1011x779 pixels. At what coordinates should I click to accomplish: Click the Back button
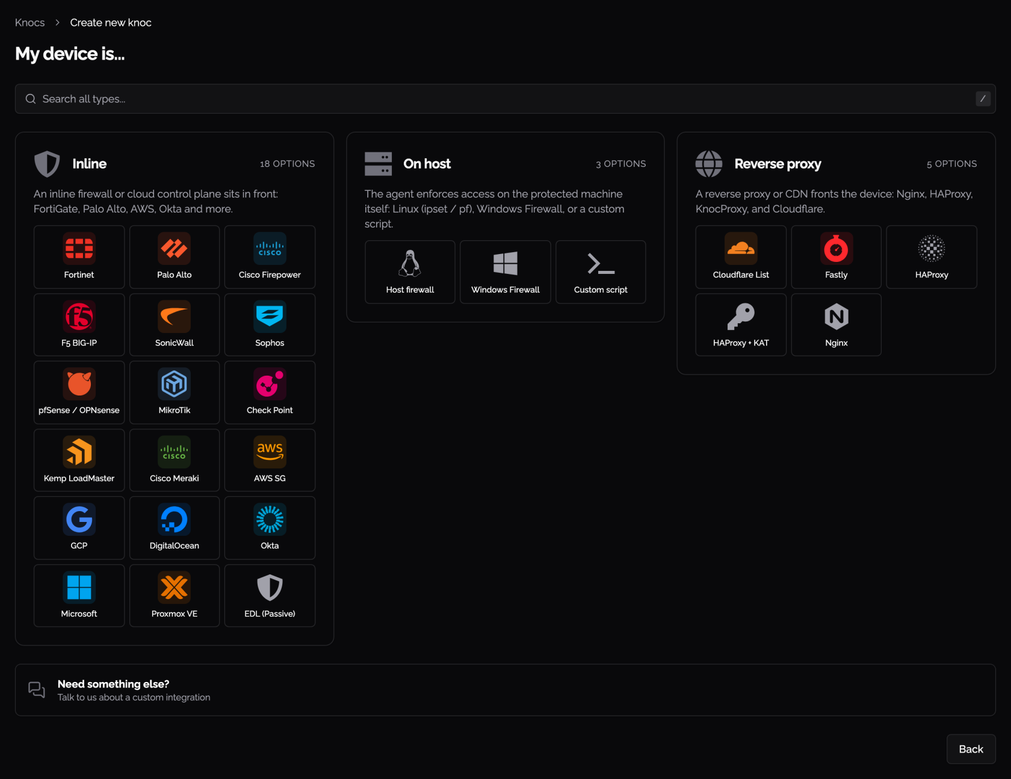tap(971, 749)
